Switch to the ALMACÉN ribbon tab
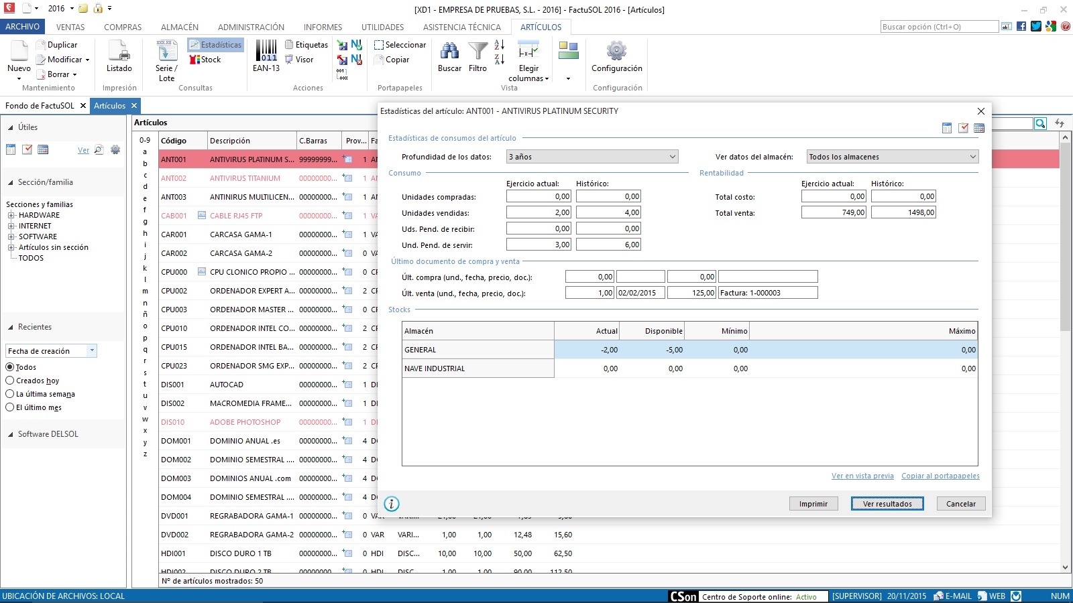 click(x=180, y=27)
